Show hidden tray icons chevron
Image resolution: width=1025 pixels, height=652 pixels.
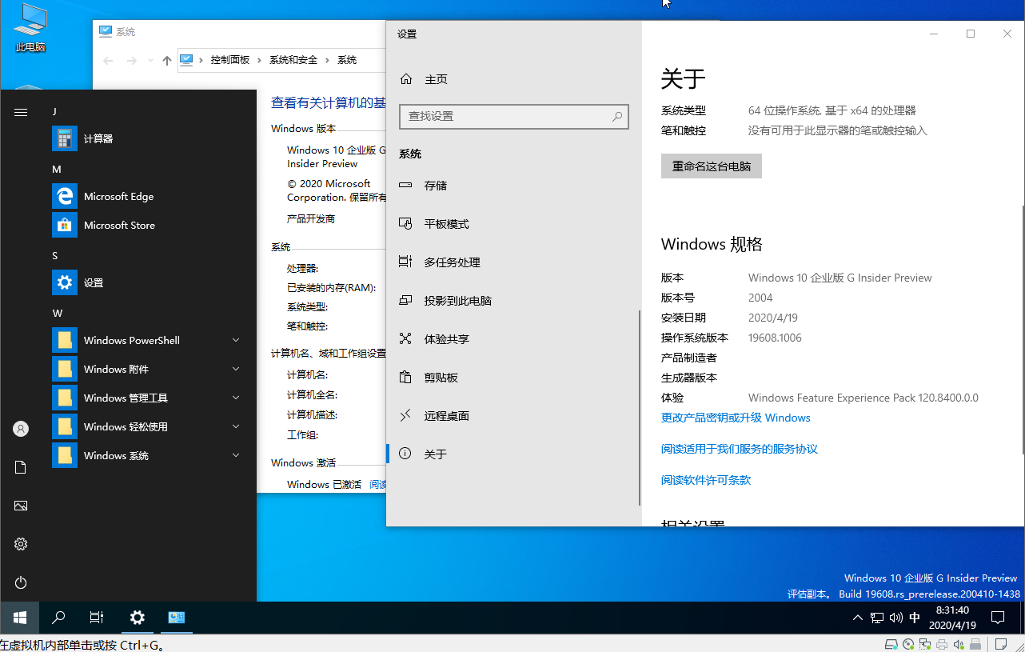tap(858, 618)
